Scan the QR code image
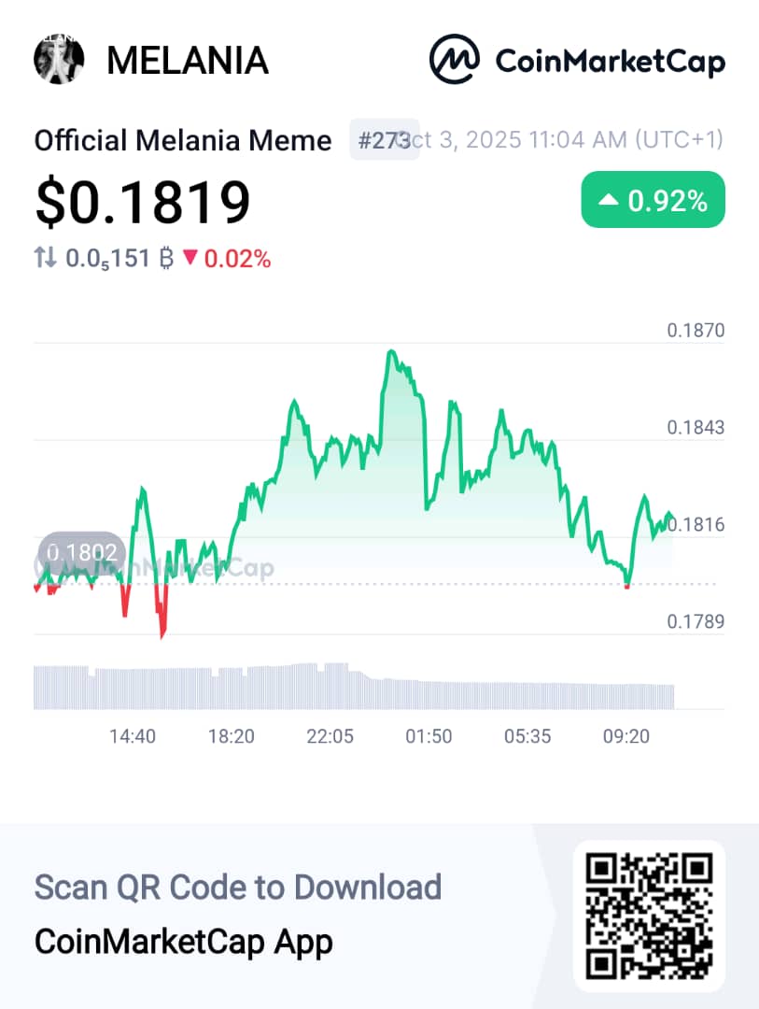Image resolution: width=759 pixels, height=1009 pixels. (649, 916)
